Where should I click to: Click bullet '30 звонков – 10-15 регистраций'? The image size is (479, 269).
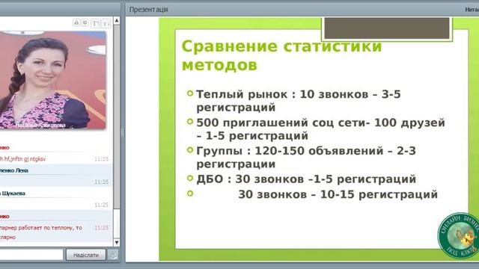[x=338, y=194]
